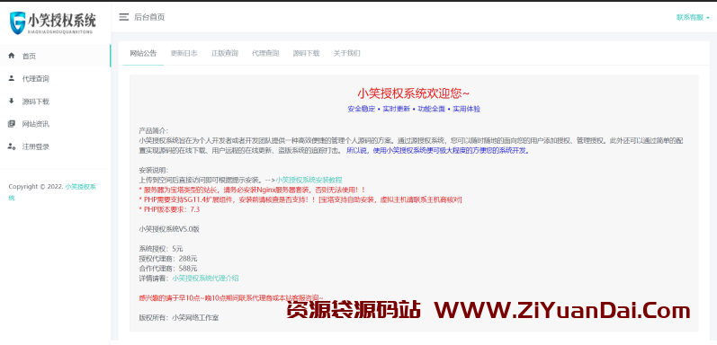This screenshot has width=717, height=345.
Task: Click the 授权代理商：288元 price line
Action: pyautogui.click(x=168, y=259)
